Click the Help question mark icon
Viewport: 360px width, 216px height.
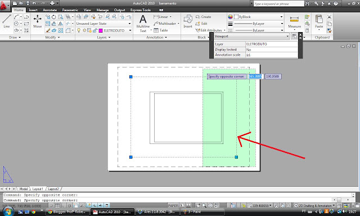(336, 3)
